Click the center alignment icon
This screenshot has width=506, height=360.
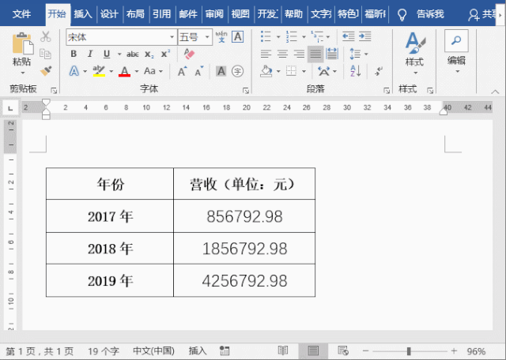pos(282,54)
